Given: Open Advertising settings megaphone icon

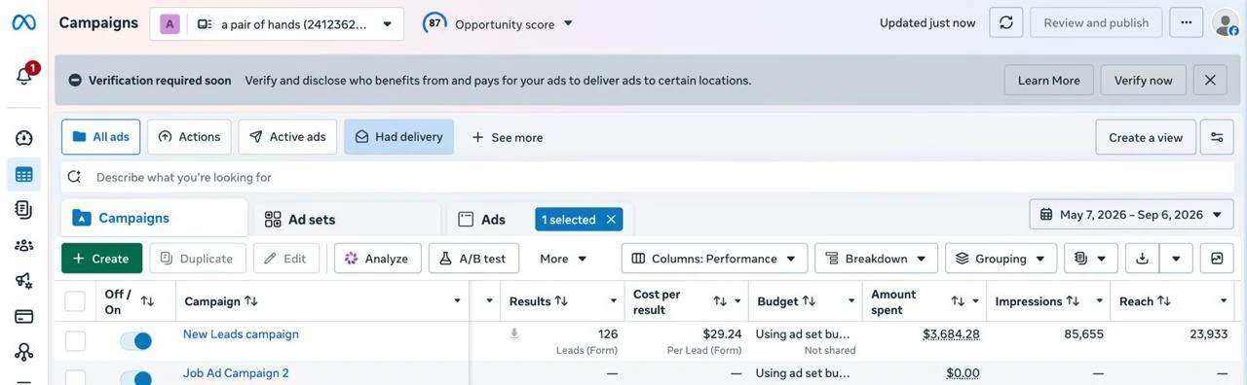Looking at the screenshot, I should [24, 281].
